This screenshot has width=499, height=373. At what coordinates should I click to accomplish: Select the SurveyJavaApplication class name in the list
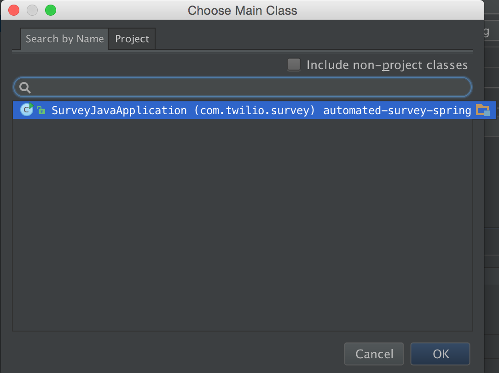click(x=119, y=110)
